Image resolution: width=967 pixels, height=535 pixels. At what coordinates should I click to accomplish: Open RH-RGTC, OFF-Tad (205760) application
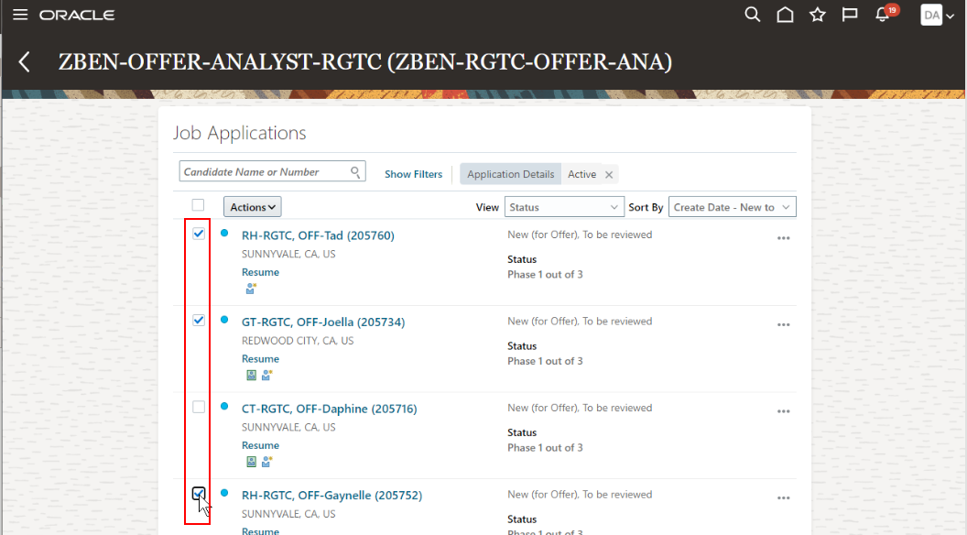pyautogui.click(x=318, y=235)
